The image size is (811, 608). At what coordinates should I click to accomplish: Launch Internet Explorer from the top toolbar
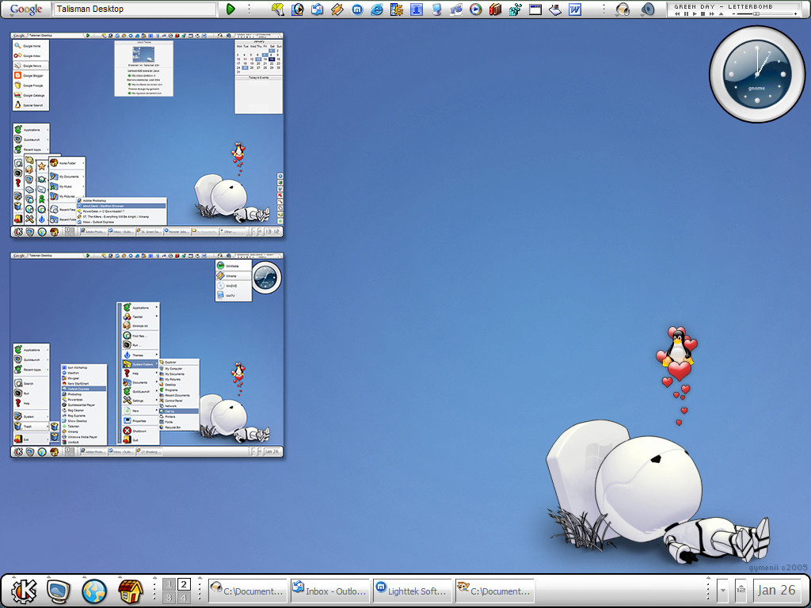(377, 9)
